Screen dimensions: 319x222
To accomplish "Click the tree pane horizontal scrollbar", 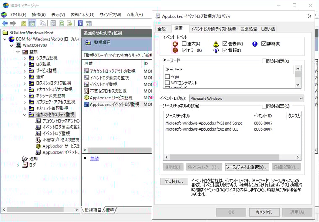I will [x=35, y=209].
